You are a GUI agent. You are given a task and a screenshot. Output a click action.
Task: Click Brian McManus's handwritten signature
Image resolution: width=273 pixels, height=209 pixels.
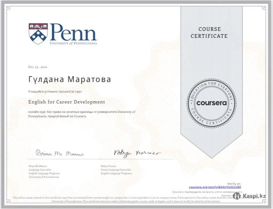pos(59,153)
